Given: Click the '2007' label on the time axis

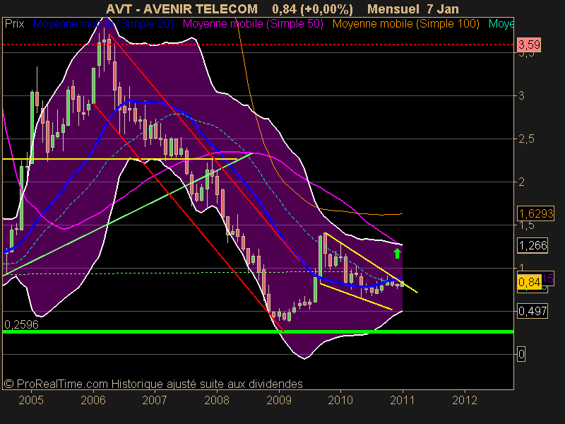Looking at the screenshot, I should [x=155, y=400].
